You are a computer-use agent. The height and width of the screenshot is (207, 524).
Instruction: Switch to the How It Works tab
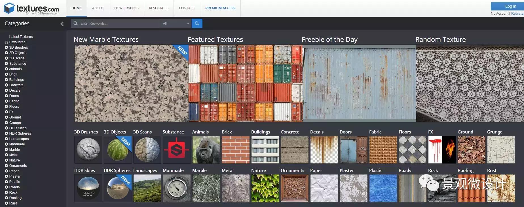pyautogui.click(x=126, y=8)
